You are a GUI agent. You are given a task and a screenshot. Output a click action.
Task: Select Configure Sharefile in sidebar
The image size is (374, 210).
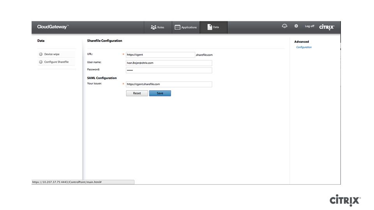56,62
